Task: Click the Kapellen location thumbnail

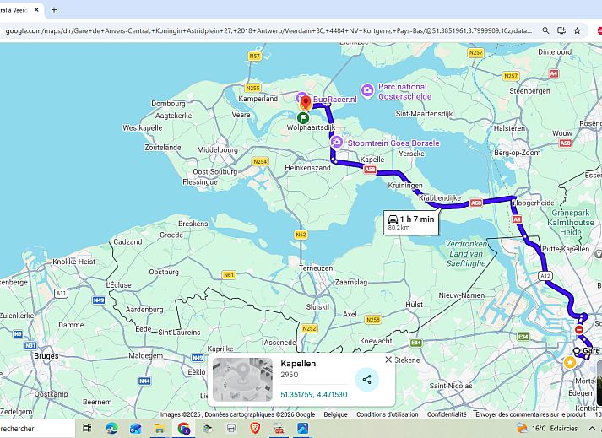Action: click(242, 379)
